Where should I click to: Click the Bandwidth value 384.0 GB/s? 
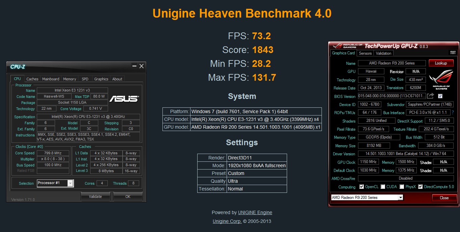click(436, 146)
